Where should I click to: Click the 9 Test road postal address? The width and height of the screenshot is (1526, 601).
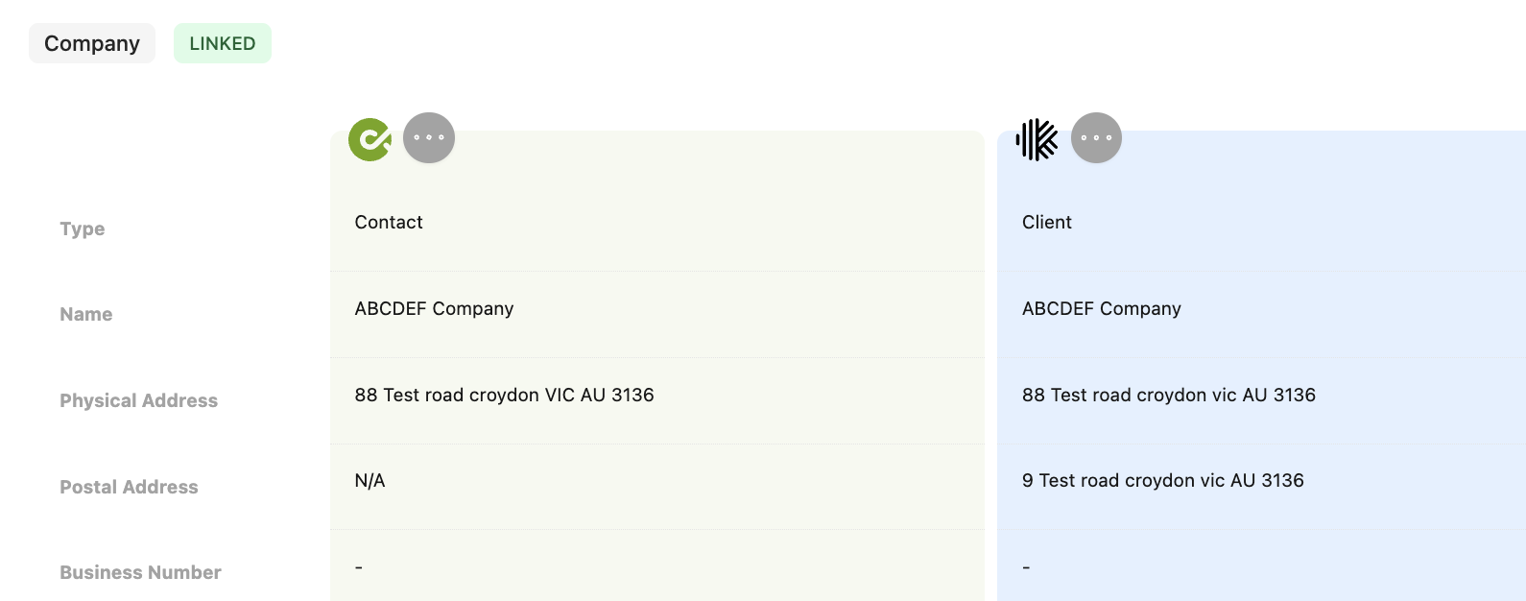[x=1163, y=480]
